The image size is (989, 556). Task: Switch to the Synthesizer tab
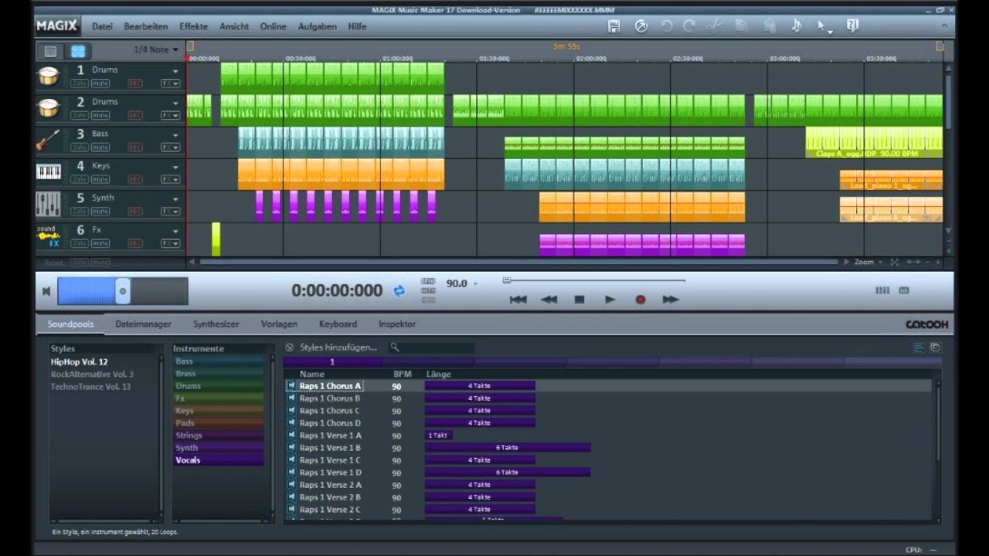click(x=216, y=324)
